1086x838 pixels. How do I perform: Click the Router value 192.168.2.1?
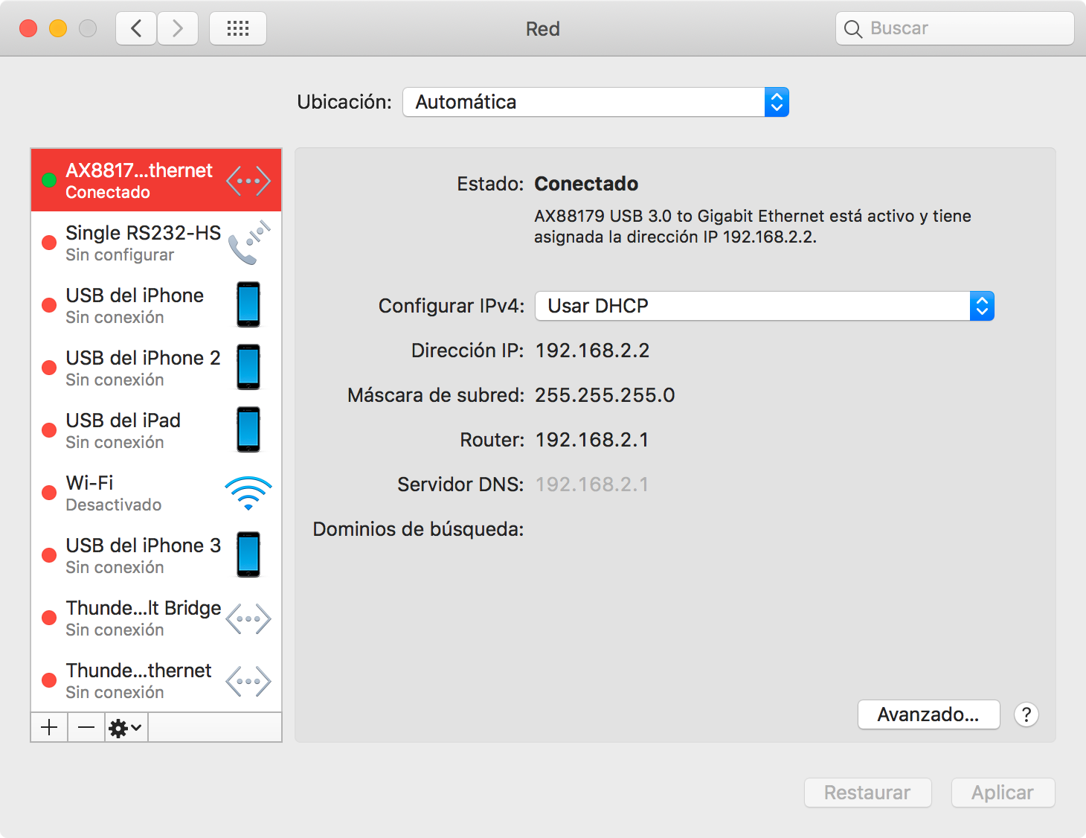(x=592, y=440)
